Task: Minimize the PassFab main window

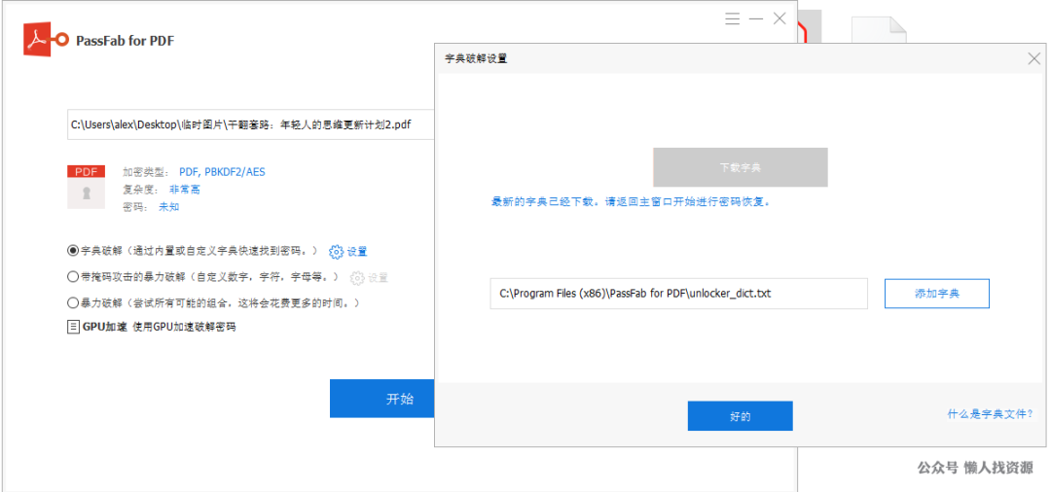Action: click(756, 18)
